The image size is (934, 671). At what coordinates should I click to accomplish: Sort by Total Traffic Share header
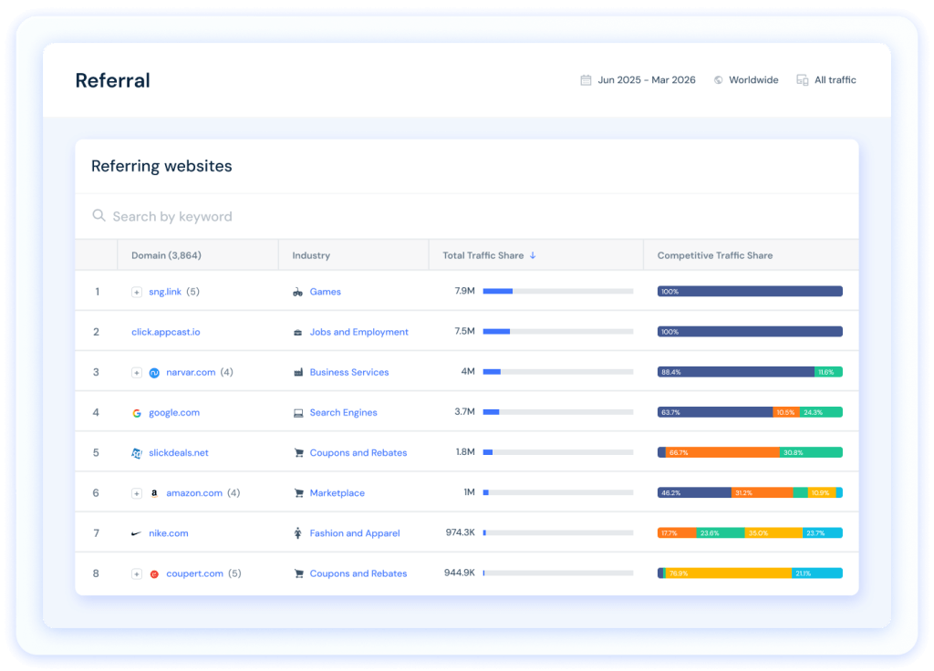pos(483,255)
